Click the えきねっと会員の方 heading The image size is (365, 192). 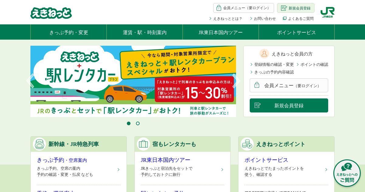(292, 54)
